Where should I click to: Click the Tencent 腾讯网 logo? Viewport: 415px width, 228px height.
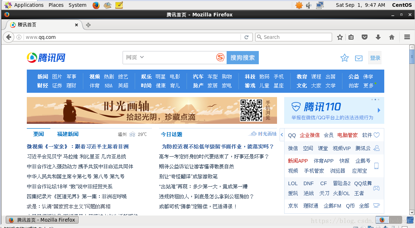[46, 57]
